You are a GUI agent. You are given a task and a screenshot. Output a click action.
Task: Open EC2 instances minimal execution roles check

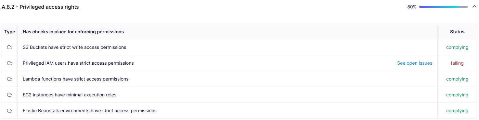(x=70, y=95)
